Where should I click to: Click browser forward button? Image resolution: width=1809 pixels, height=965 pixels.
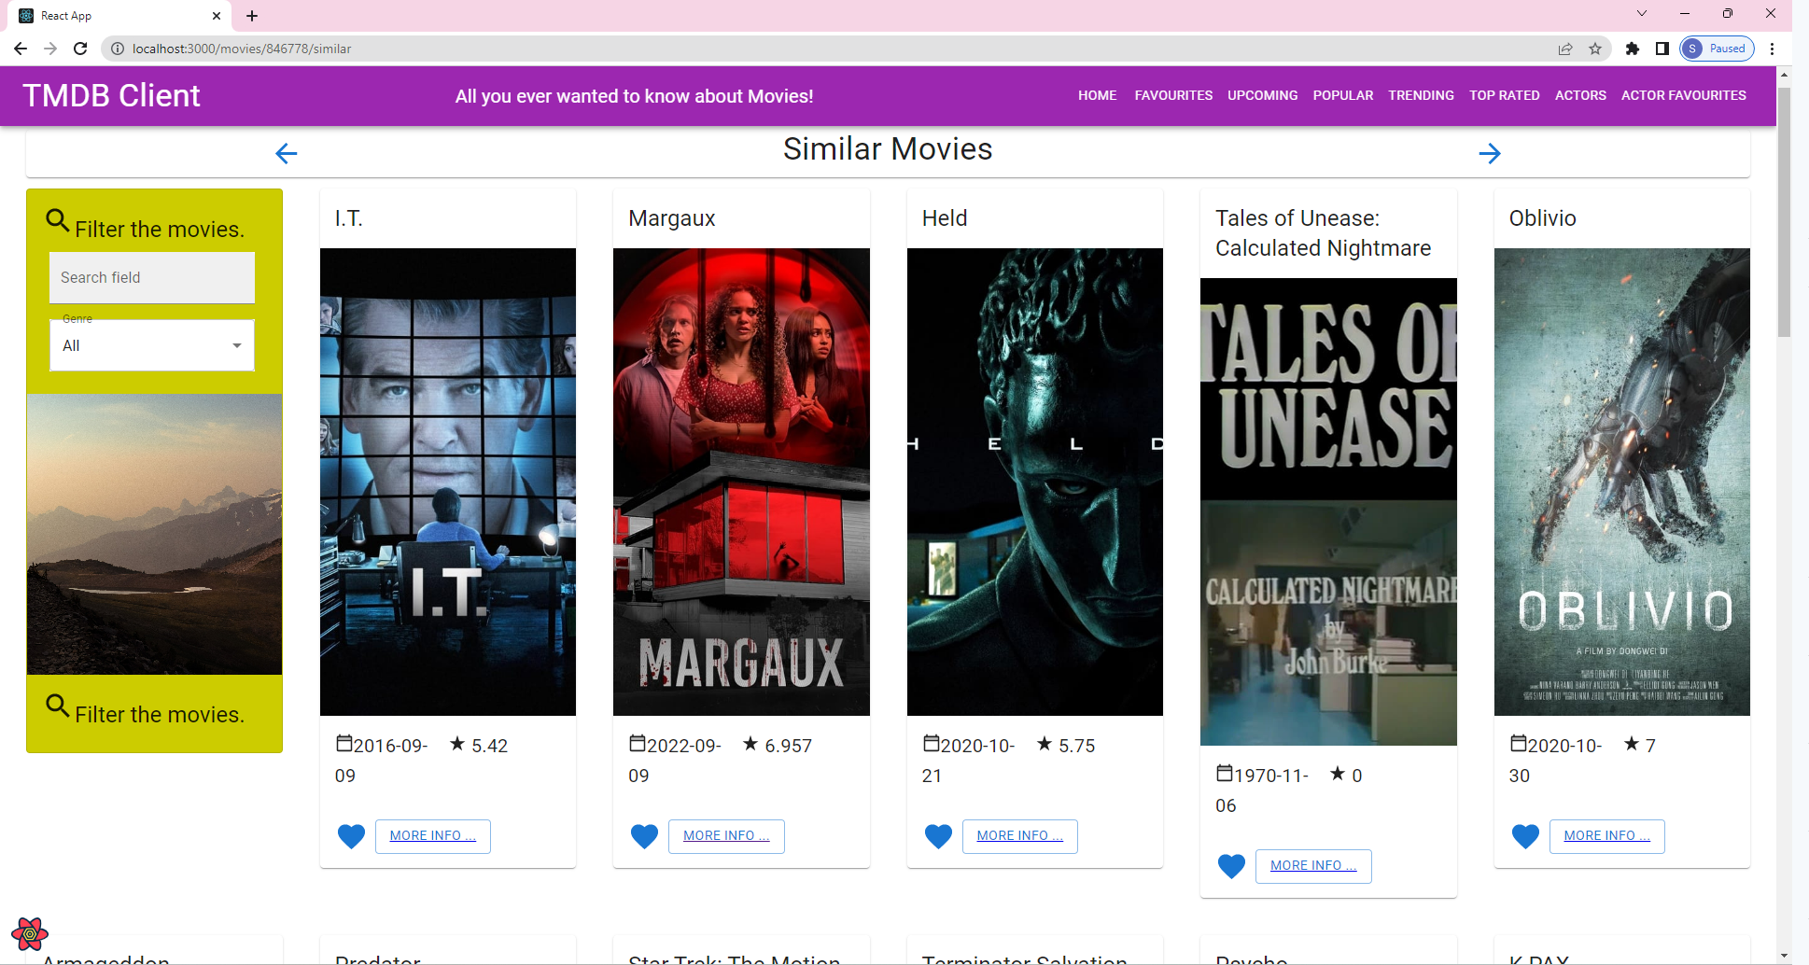50,49
